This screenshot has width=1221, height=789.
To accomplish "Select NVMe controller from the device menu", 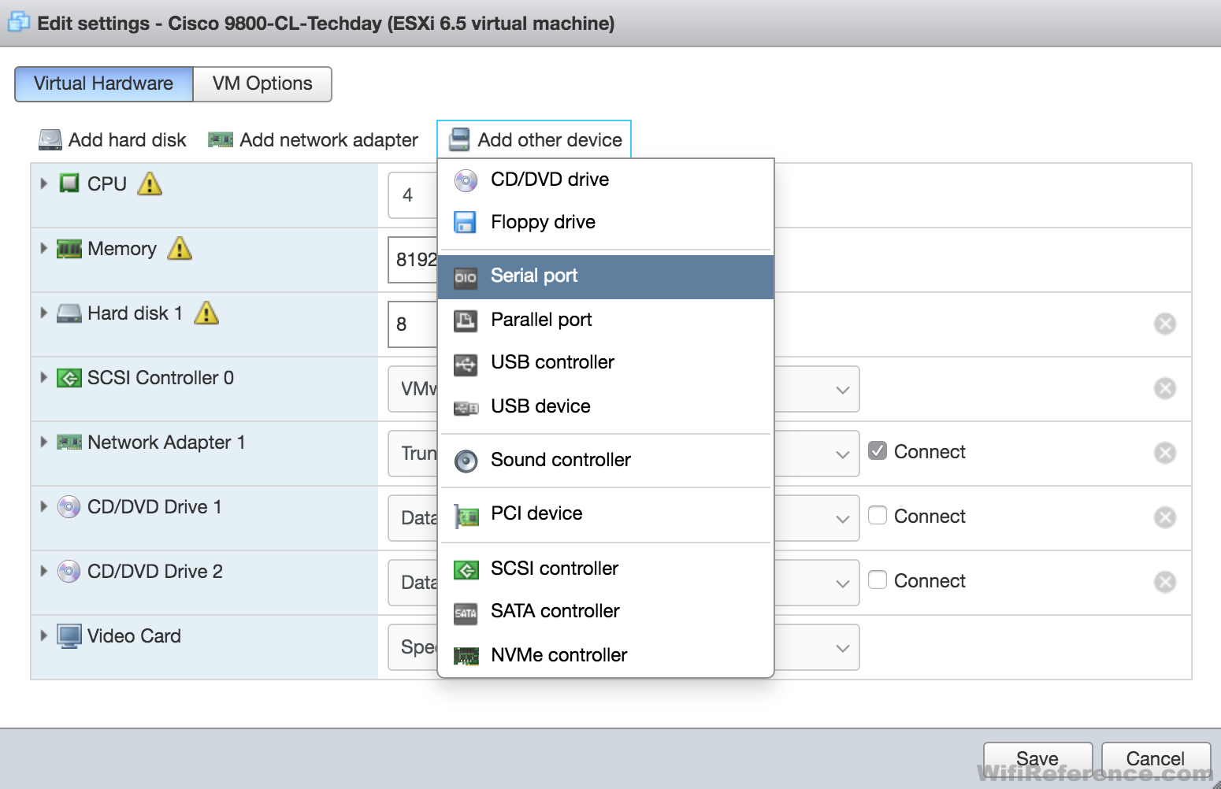I will coord(606,655).
